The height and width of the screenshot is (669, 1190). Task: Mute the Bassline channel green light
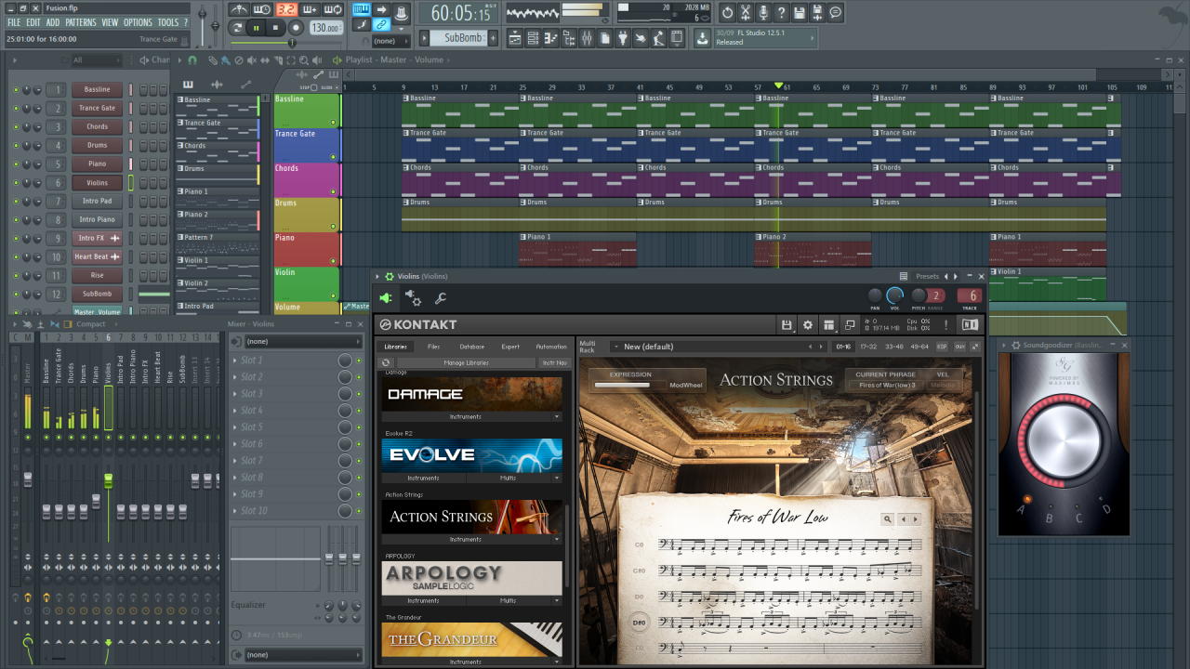tap(16, 90)
